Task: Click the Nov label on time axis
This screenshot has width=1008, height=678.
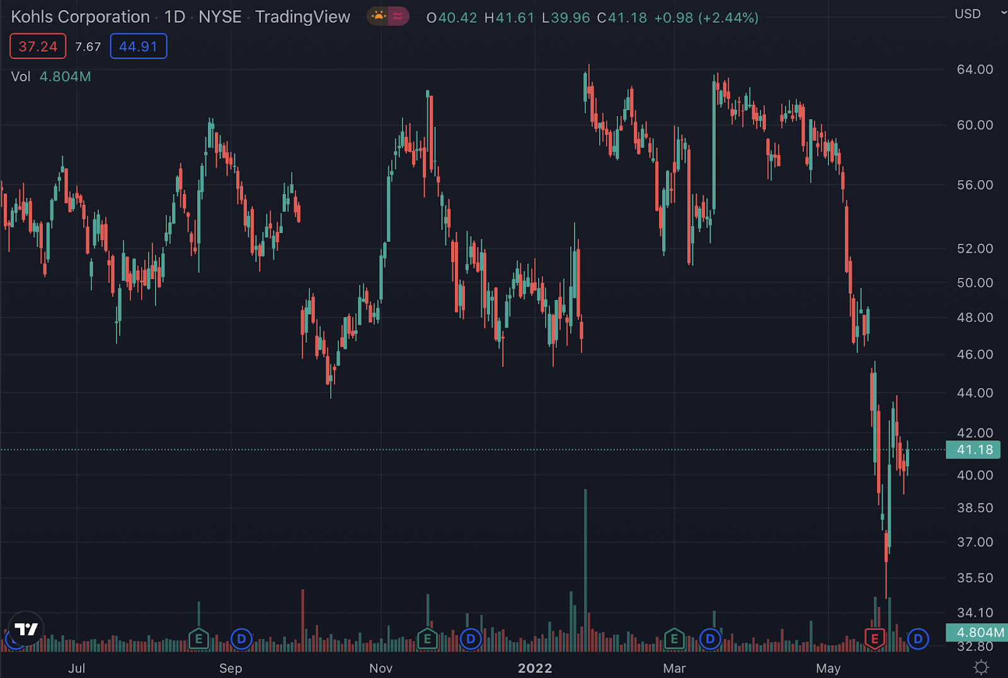Action: click(381, 668)
